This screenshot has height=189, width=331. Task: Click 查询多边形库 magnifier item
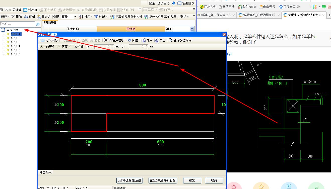[180, 40]
